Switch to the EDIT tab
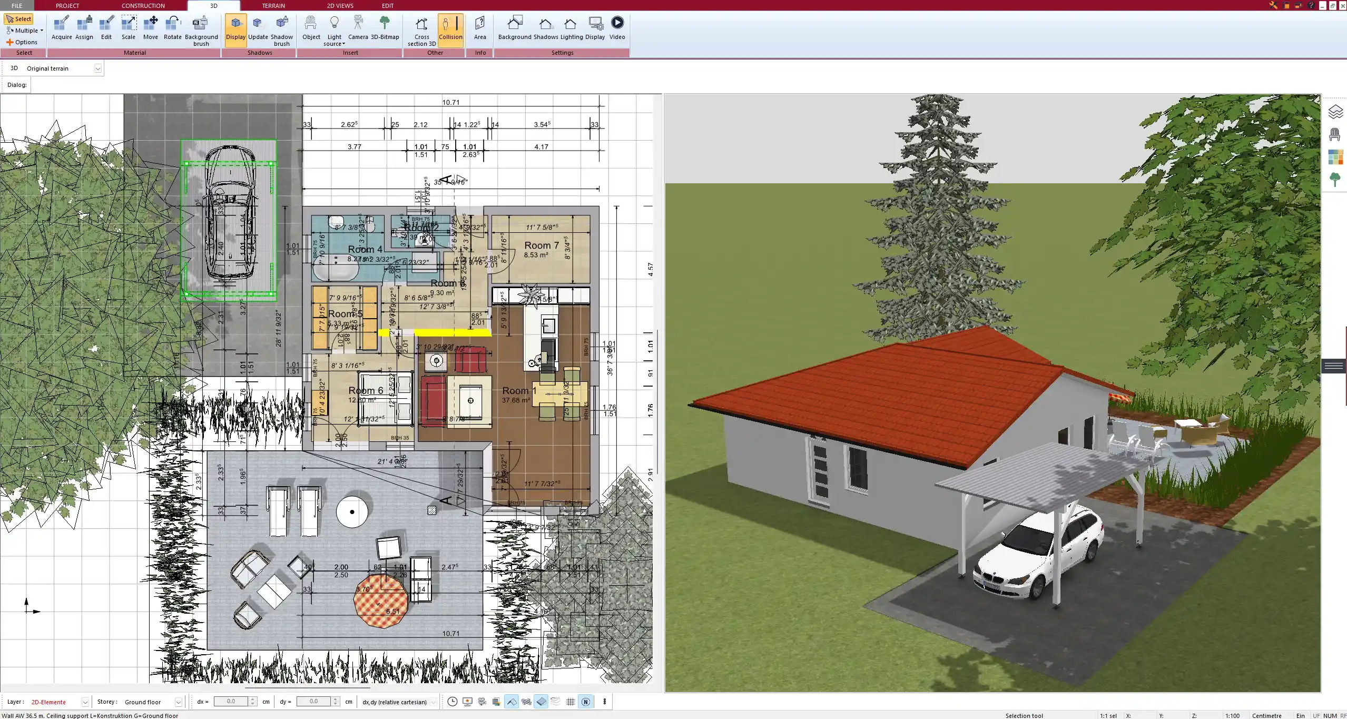 pyautogui.click(x=388, y=5)
